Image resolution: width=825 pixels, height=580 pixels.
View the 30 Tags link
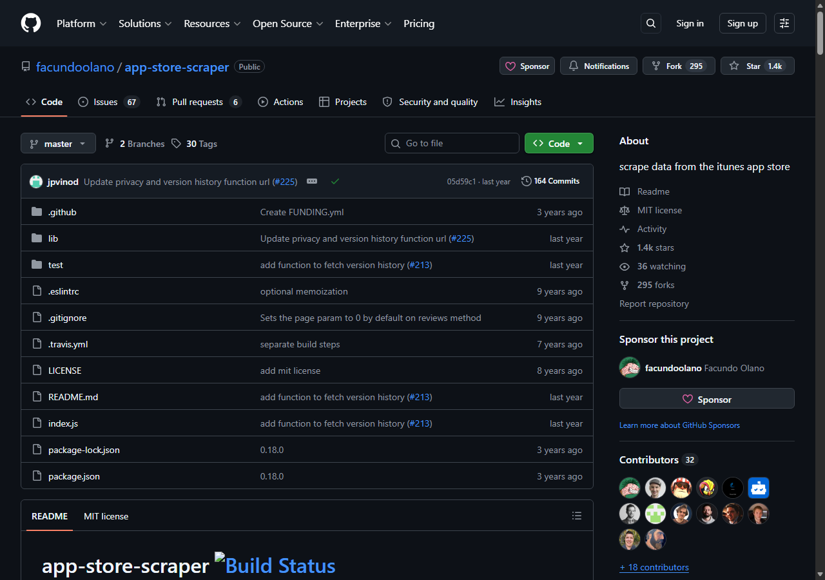[195, 144]
